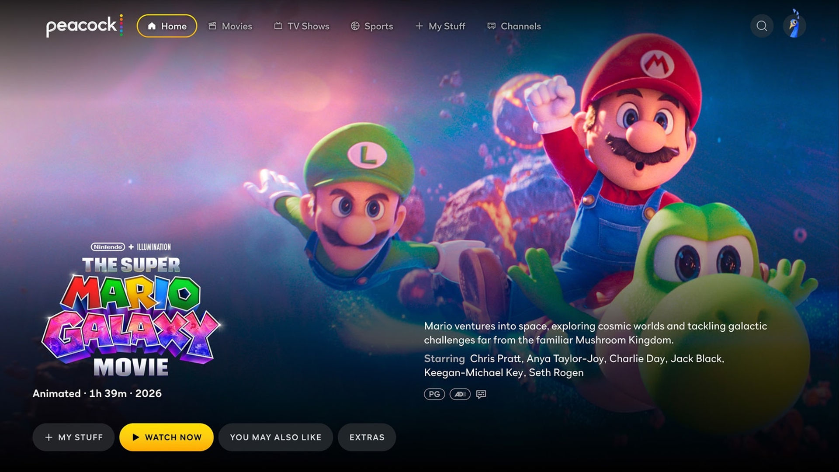
Task: Open the peacock profile avatar
Action: 794,26
